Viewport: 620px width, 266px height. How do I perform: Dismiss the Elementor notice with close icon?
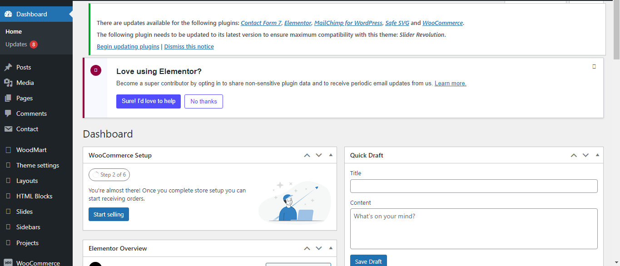tap(594, 67)
